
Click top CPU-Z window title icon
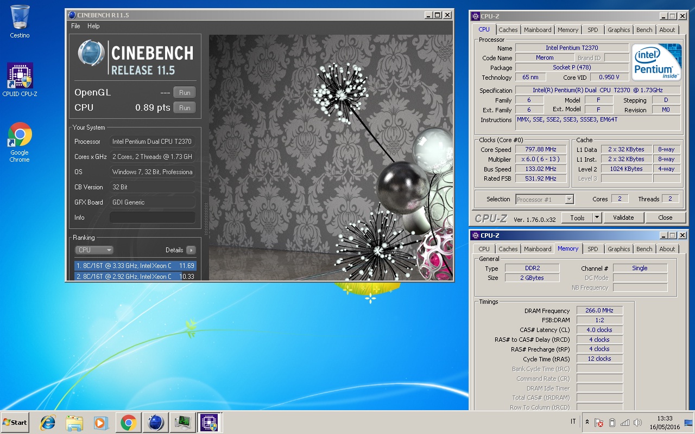click(476, 16)
